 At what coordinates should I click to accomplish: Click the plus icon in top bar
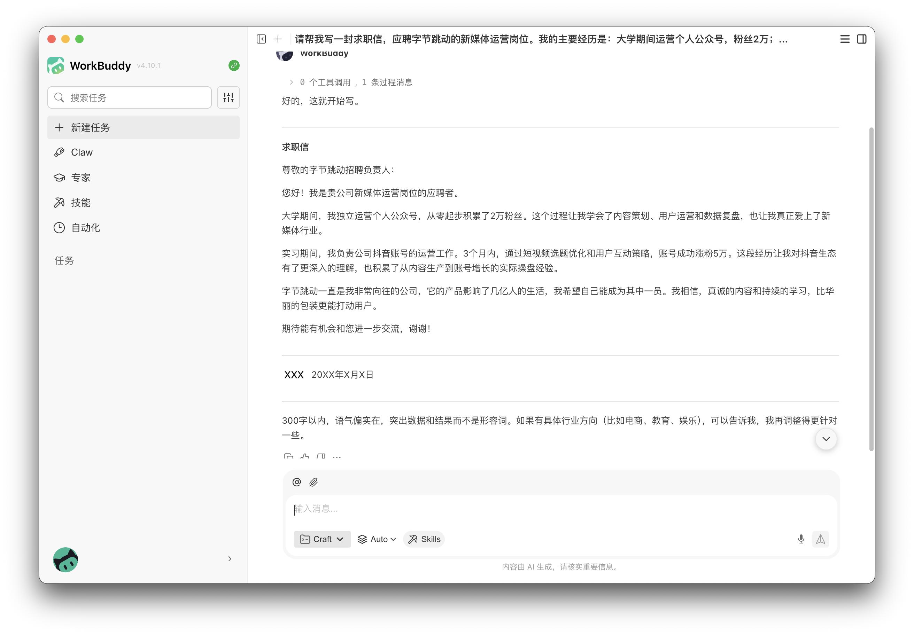coord(278,39)
